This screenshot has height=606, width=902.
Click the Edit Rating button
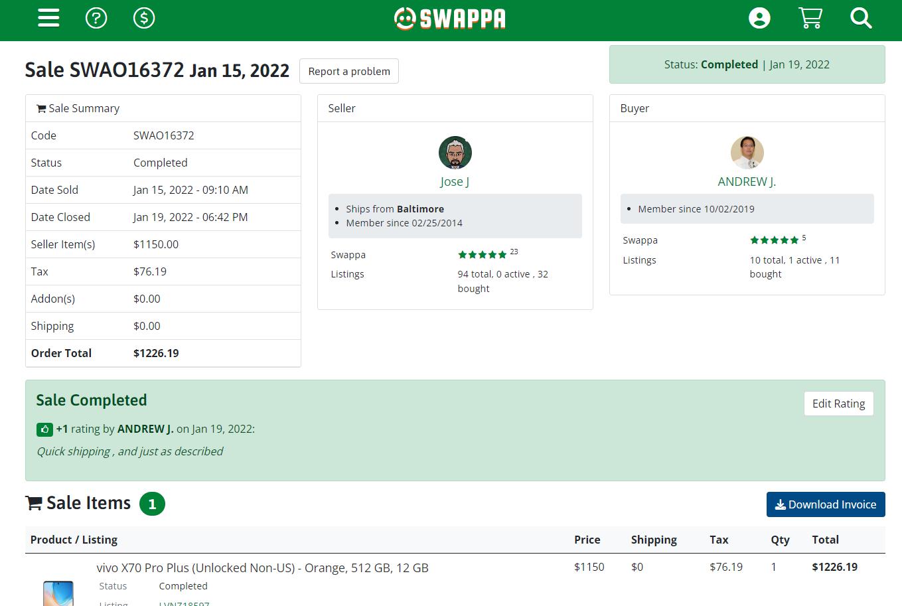pos(838,404)
